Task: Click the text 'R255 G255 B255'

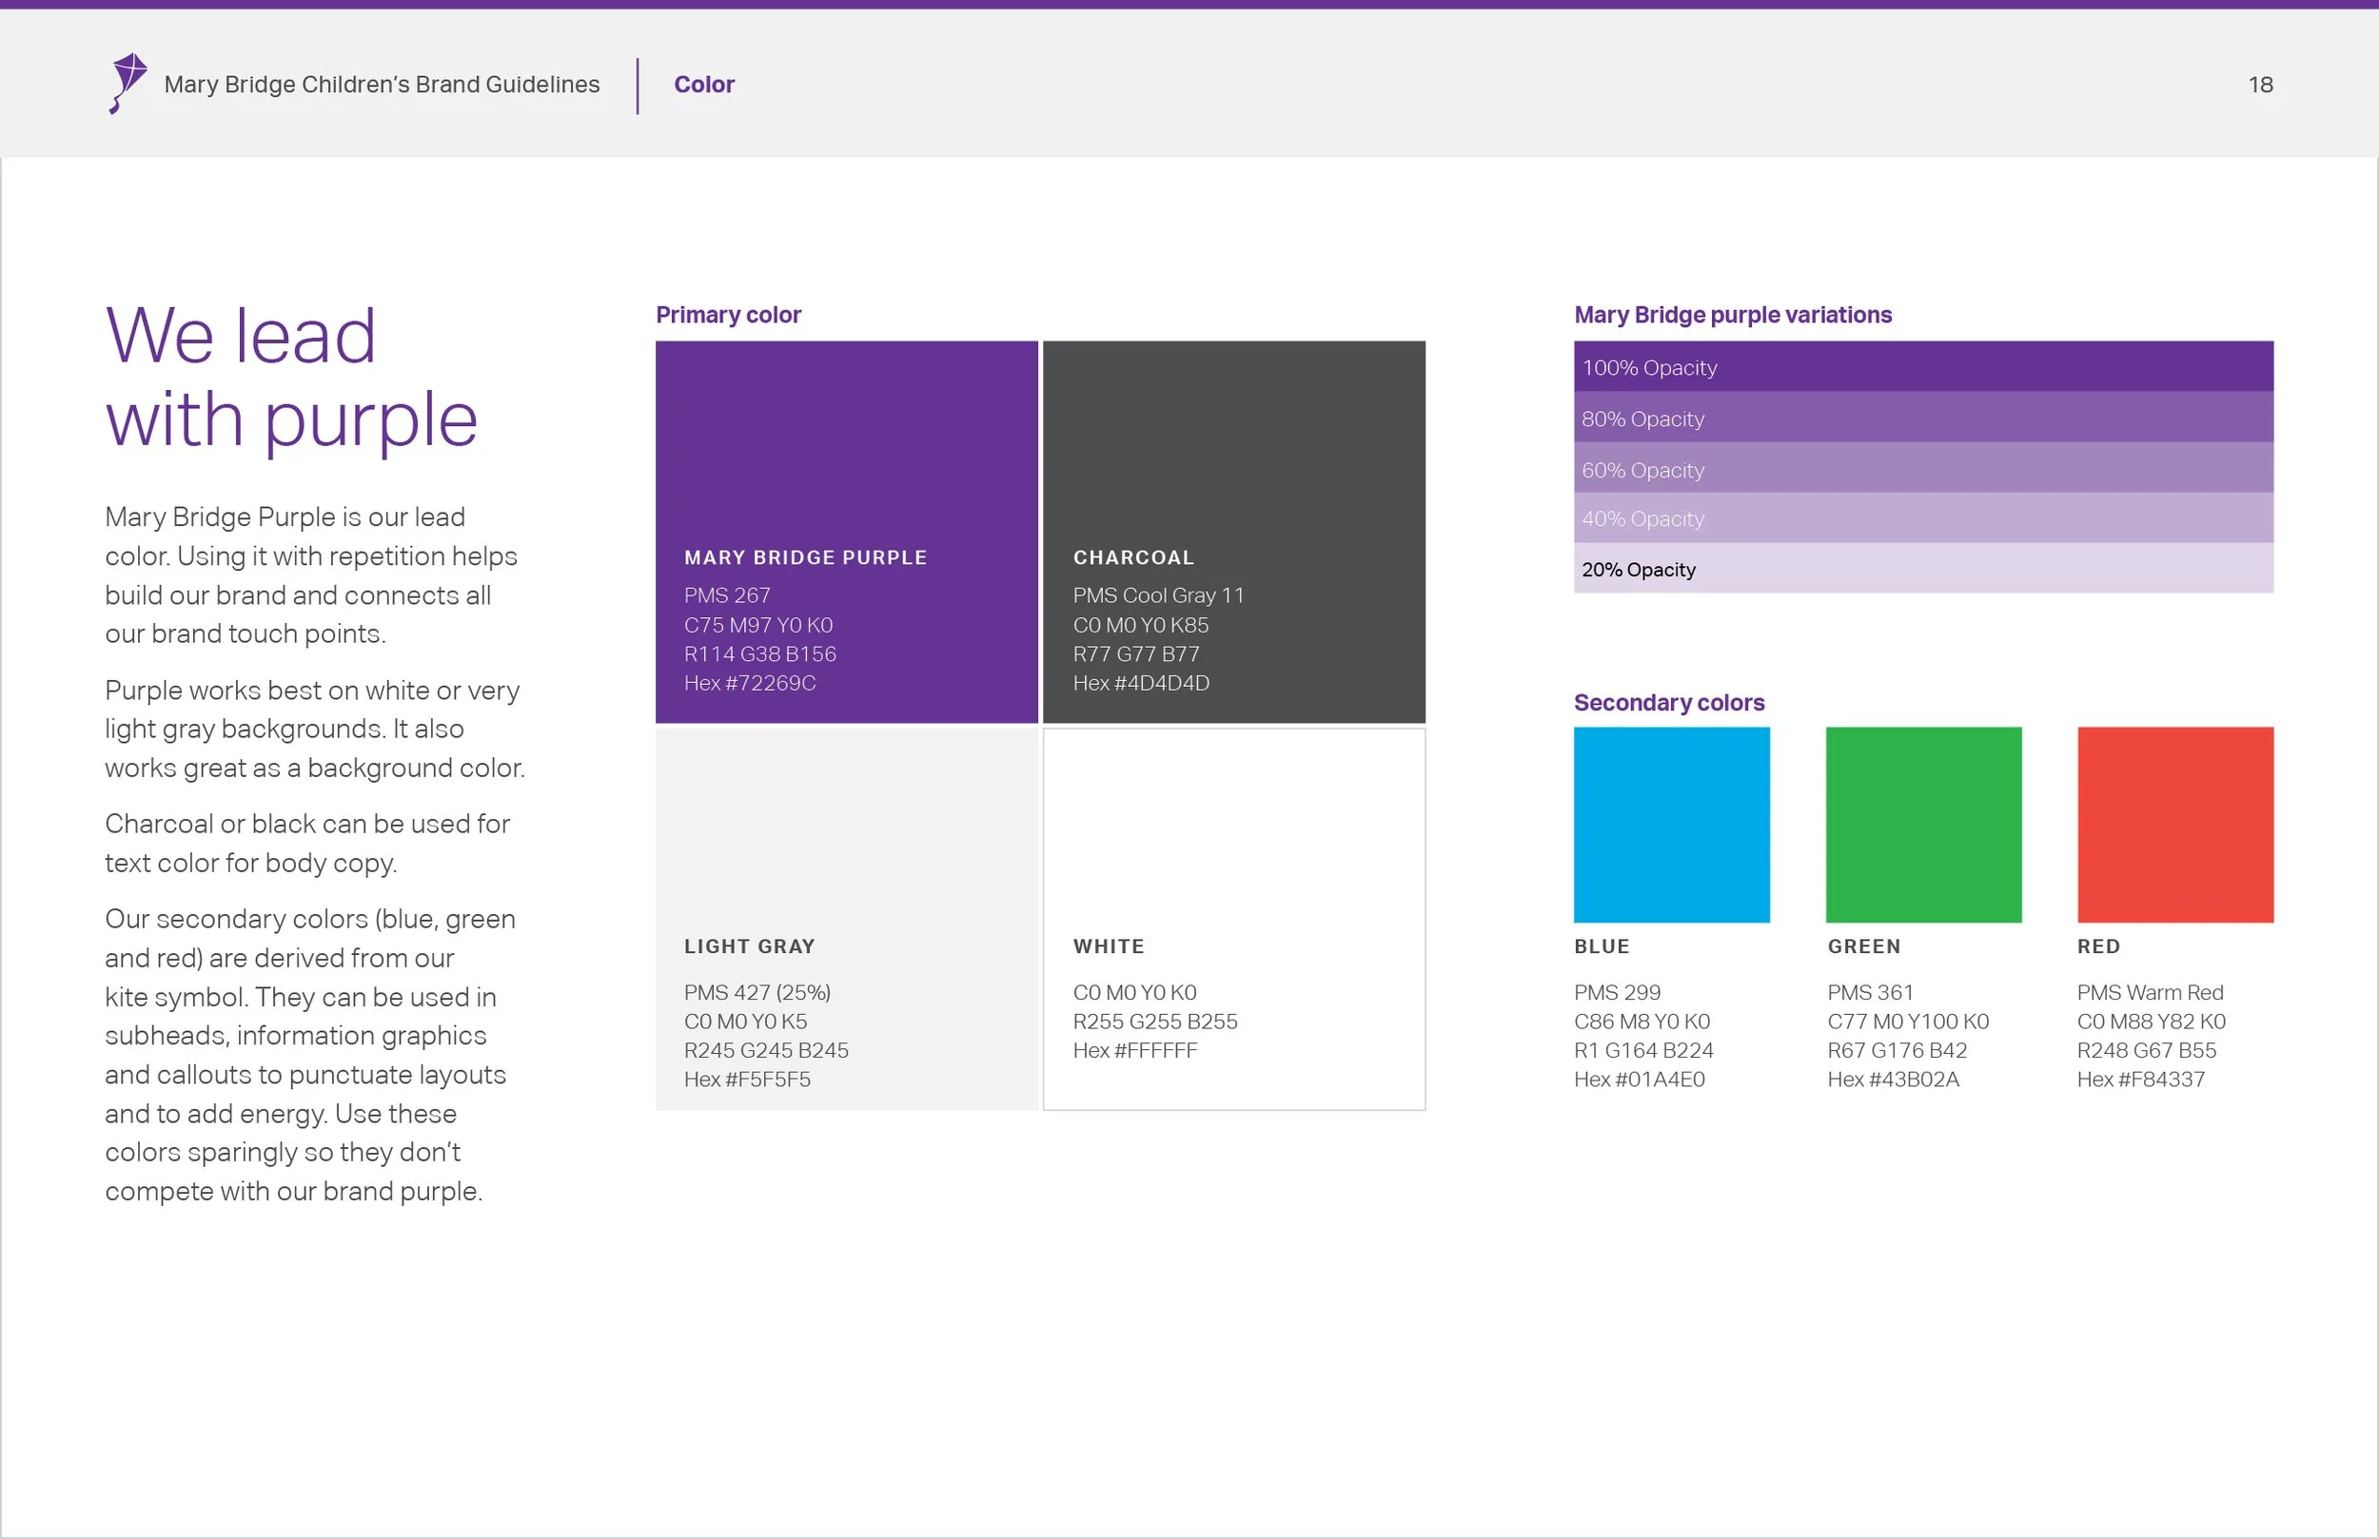Action: 1154,1022
